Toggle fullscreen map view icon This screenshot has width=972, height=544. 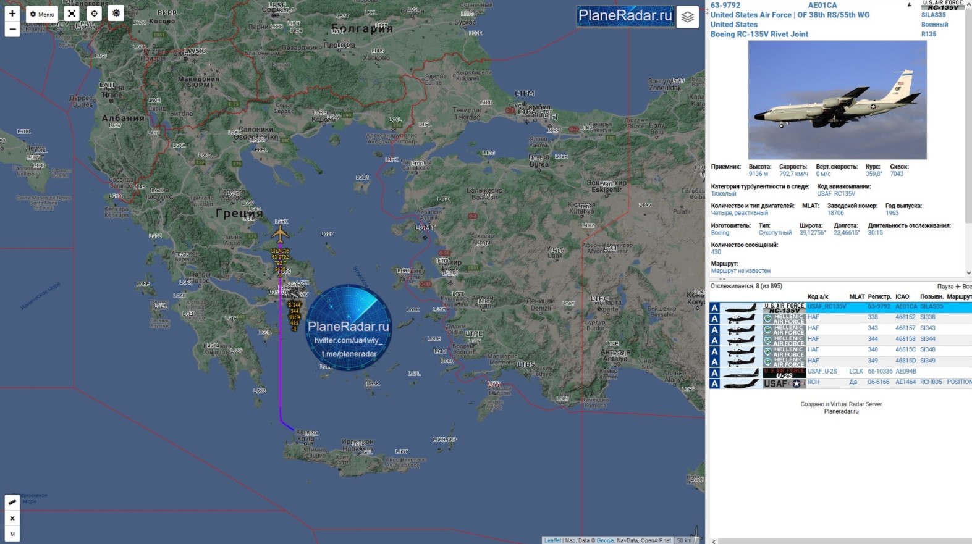pos(72,14)
